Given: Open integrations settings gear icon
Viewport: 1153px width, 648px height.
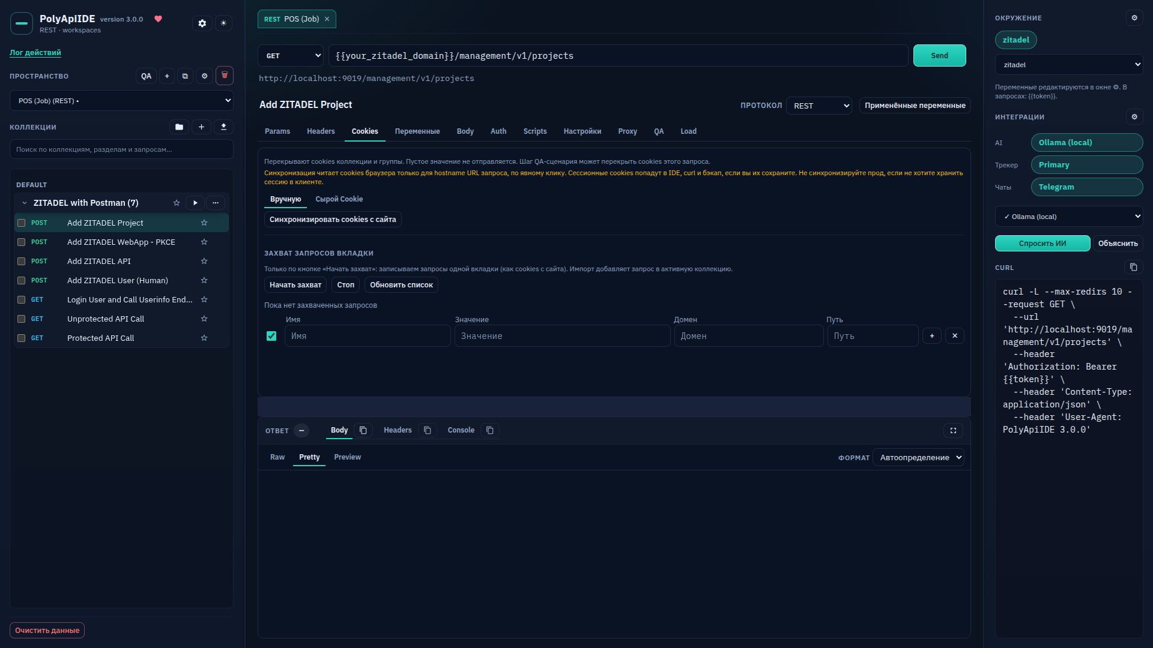Looking at the screenshot, I should pos(1134,117).
